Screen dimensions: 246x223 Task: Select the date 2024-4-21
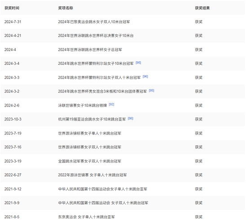(13, 36)
